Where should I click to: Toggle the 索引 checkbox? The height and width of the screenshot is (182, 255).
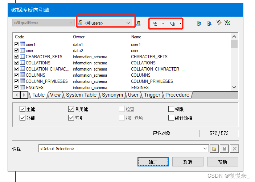pos(71,118)
